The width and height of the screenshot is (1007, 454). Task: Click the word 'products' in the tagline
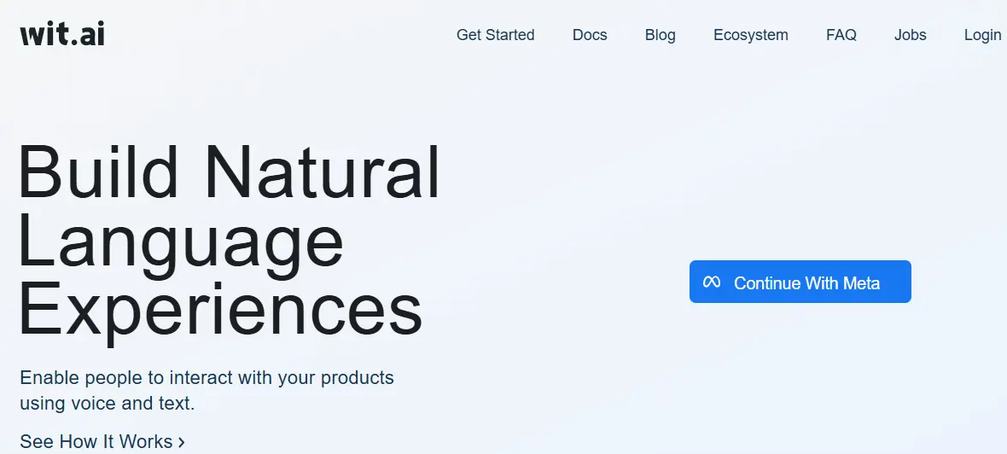click(358, 378)
